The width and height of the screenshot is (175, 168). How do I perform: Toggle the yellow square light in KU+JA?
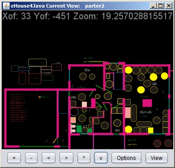150,130
